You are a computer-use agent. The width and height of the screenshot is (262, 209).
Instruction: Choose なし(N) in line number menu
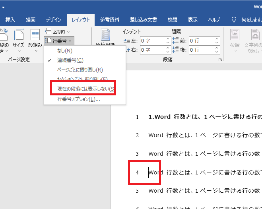85,51
